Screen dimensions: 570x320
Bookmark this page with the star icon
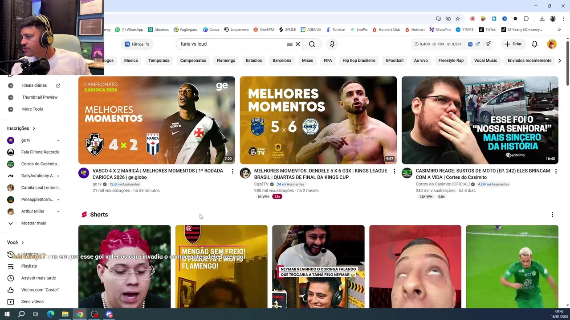457,19
